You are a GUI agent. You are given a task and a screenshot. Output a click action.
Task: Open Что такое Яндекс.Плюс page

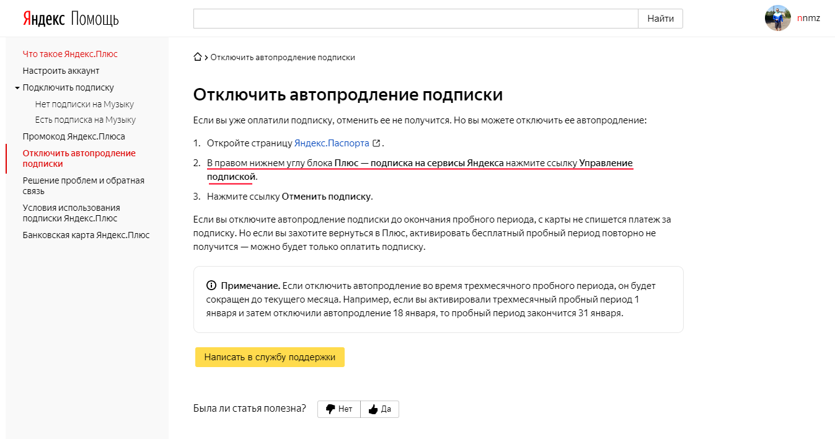(70, 54)
